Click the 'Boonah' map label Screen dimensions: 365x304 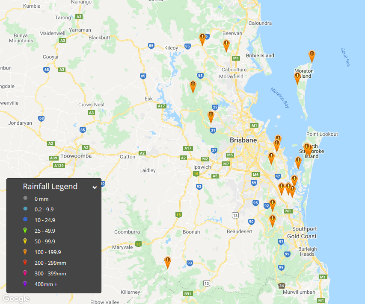[x=191, y=232]
